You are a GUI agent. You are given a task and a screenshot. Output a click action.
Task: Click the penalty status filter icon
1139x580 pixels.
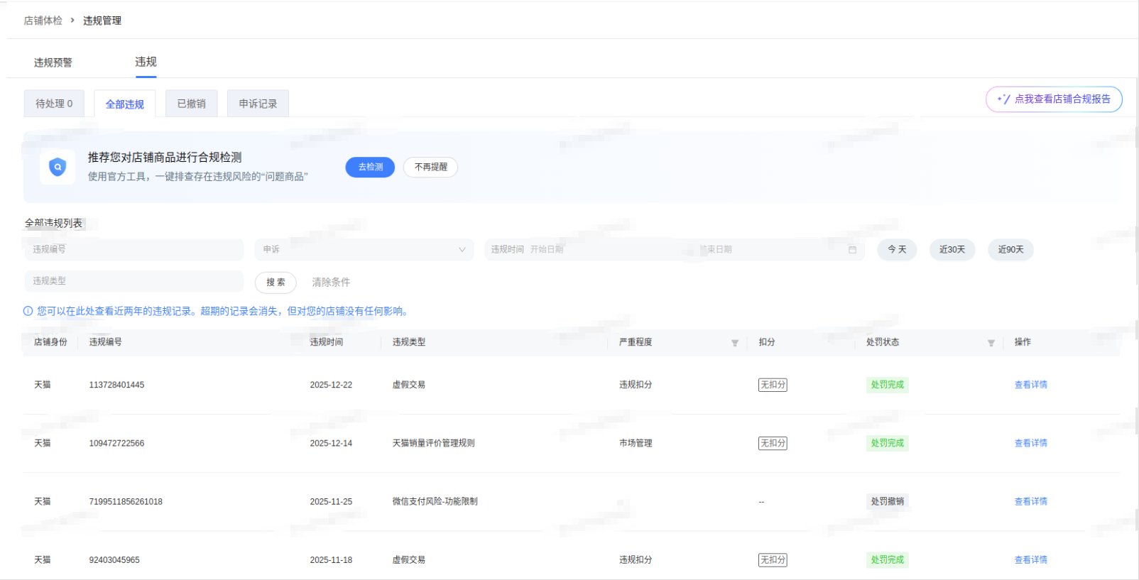tap(991, 343)
